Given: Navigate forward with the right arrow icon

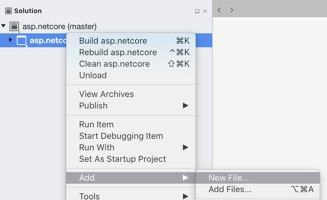Looking at the screenshot, I should tap(232, 10).
